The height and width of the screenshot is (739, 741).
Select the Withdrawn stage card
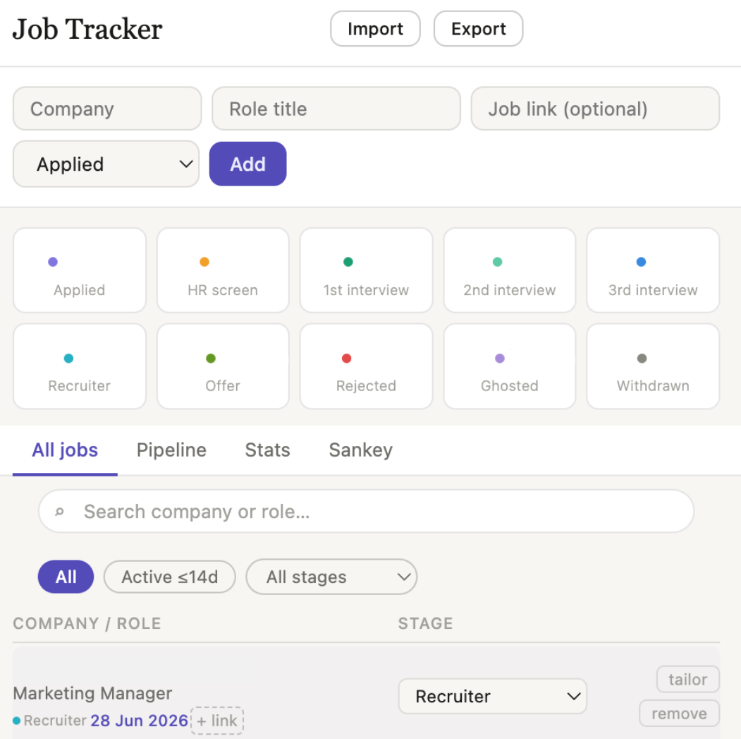tap(653, 366)
